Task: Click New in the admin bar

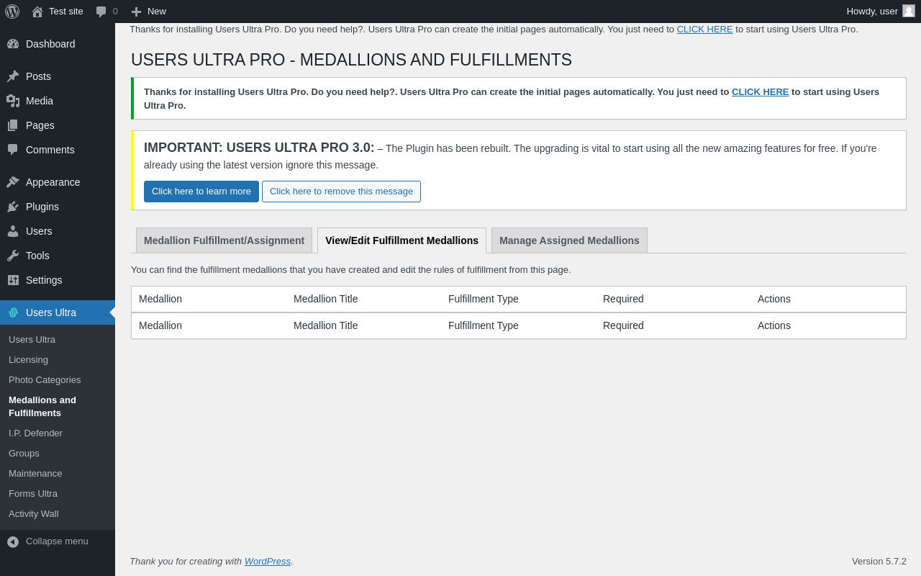Action: (149, 12)
